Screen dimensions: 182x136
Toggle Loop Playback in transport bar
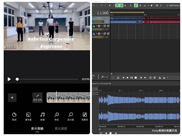pos(118,78)
